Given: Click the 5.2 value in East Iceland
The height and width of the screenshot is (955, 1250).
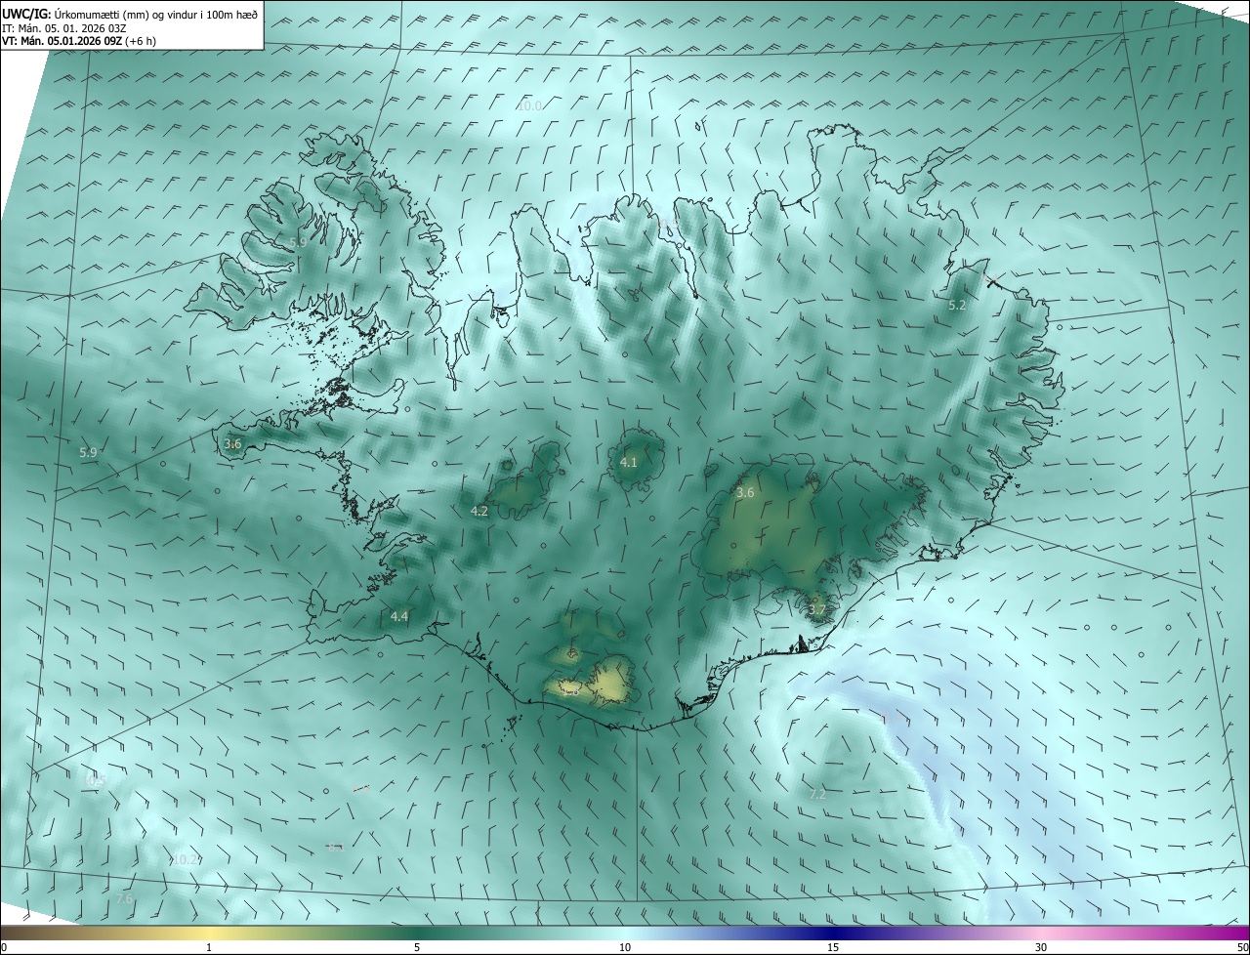Looking at the screenshot, I should (957, 306).
